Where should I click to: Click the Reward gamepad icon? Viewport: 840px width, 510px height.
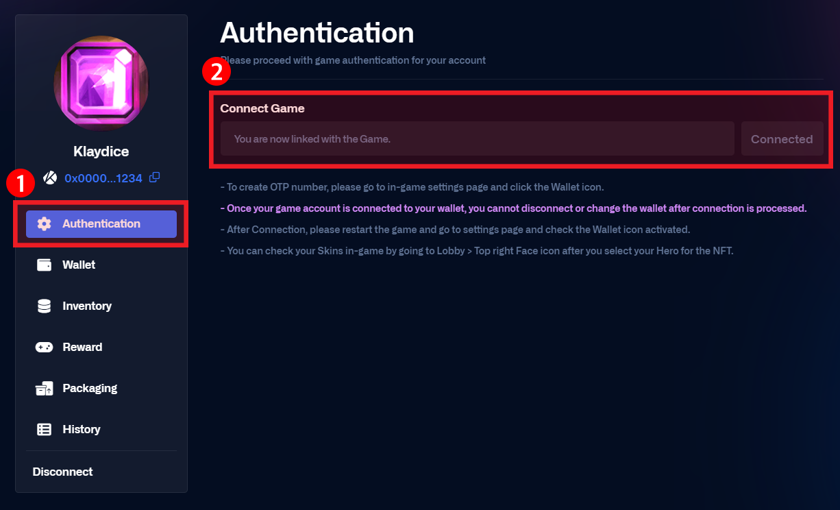45,348
